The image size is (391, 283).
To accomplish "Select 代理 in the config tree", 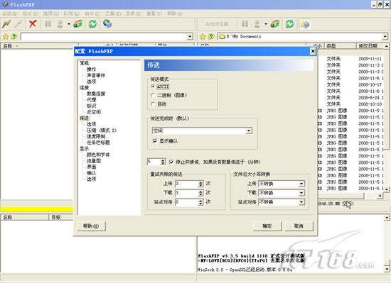I will click(x=91, y=100).
